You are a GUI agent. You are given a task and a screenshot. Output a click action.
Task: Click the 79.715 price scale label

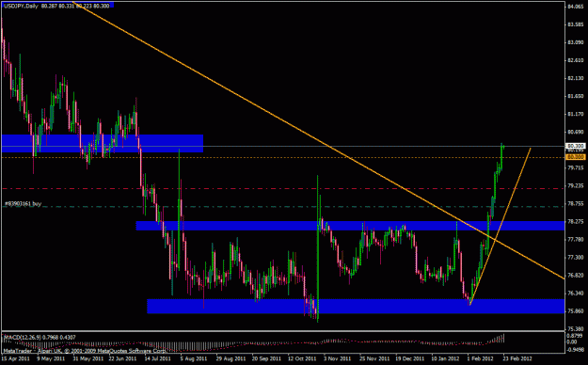point(576,167)
